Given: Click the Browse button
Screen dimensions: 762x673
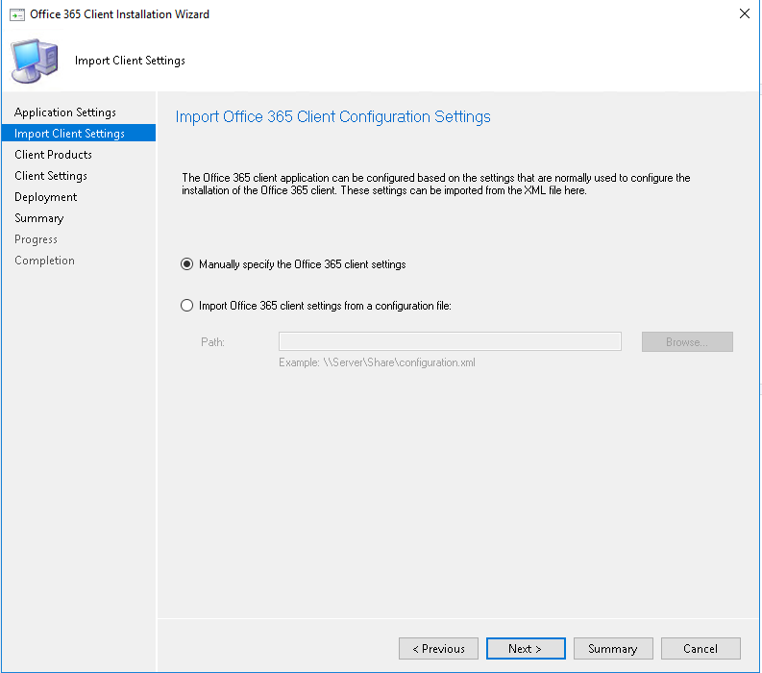Looking at the screenshot, I should point(687,342).
